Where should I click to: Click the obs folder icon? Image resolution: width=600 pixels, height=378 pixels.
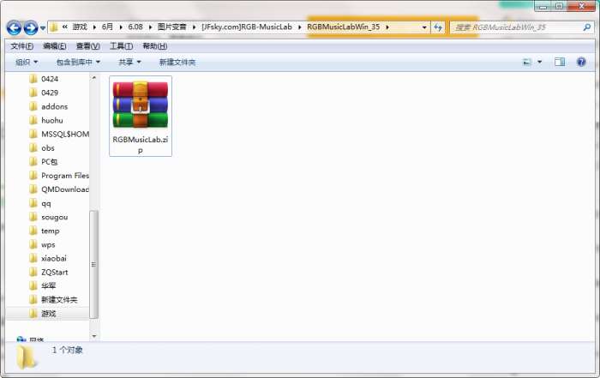coord(33,147)
